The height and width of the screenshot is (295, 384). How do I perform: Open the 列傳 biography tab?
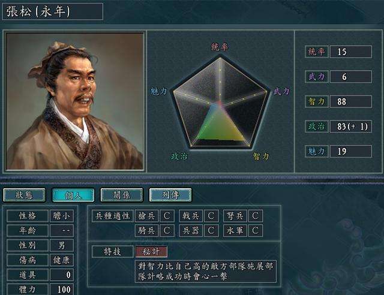point(170,195)
